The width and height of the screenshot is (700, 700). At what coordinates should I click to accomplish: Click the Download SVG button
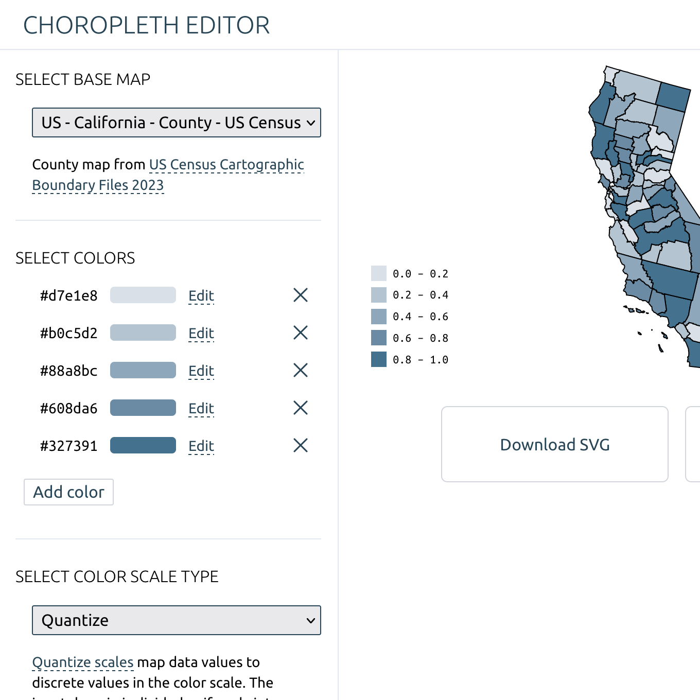(554, 444)
